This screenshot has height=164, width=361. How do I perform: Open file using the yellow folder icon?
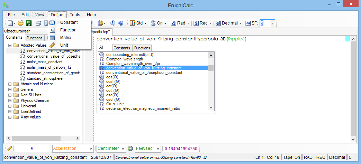point(21,23)
